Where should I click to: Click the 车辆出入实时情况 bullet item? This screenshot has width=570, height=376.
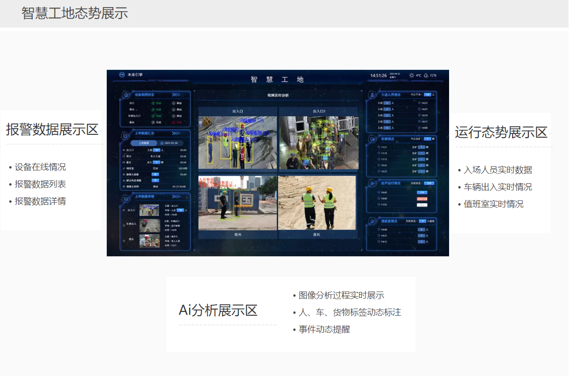click(498, 187)
